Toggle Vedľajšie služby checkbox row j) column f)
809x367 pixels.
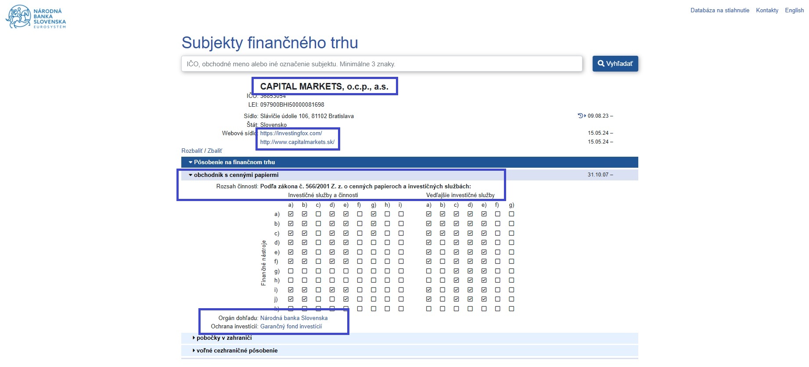(x=498, y=299)
